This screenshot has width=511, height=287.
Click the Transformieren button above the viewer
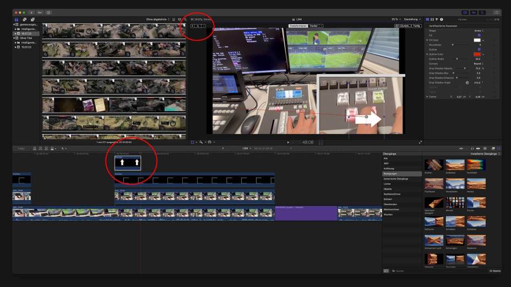[x=298, y=26]
